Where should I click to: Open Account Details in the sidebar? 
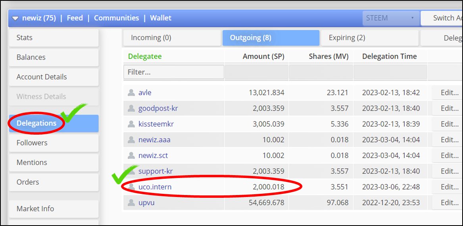click(54, 77)
